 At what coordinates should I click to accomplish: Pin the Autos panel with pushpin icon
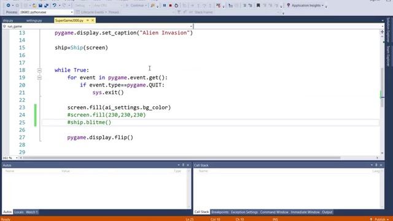tap(183, 165)
